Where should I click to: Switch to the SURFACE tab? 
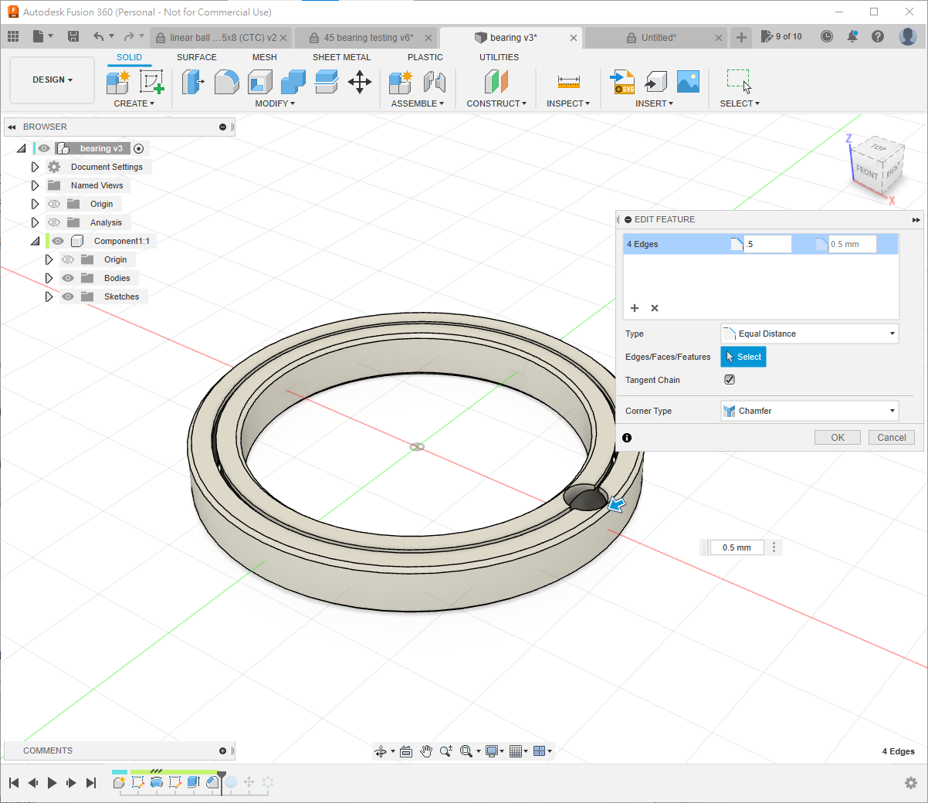point(196,57)
